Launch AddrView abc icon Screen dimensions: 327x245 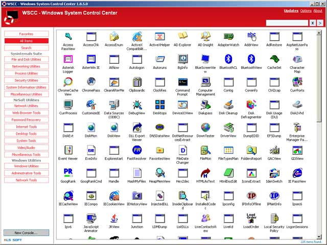coord(251,36)
